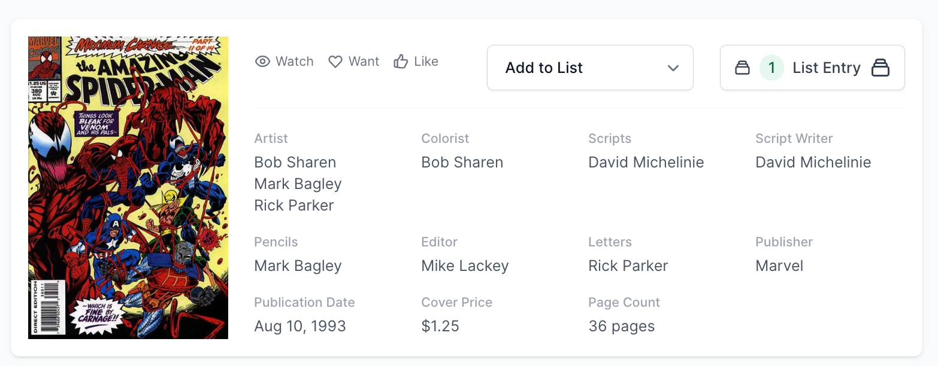Viewport: 938px width, 366px height.
Task: Click David Michelinie under Scripts
Action: point(646,163)
